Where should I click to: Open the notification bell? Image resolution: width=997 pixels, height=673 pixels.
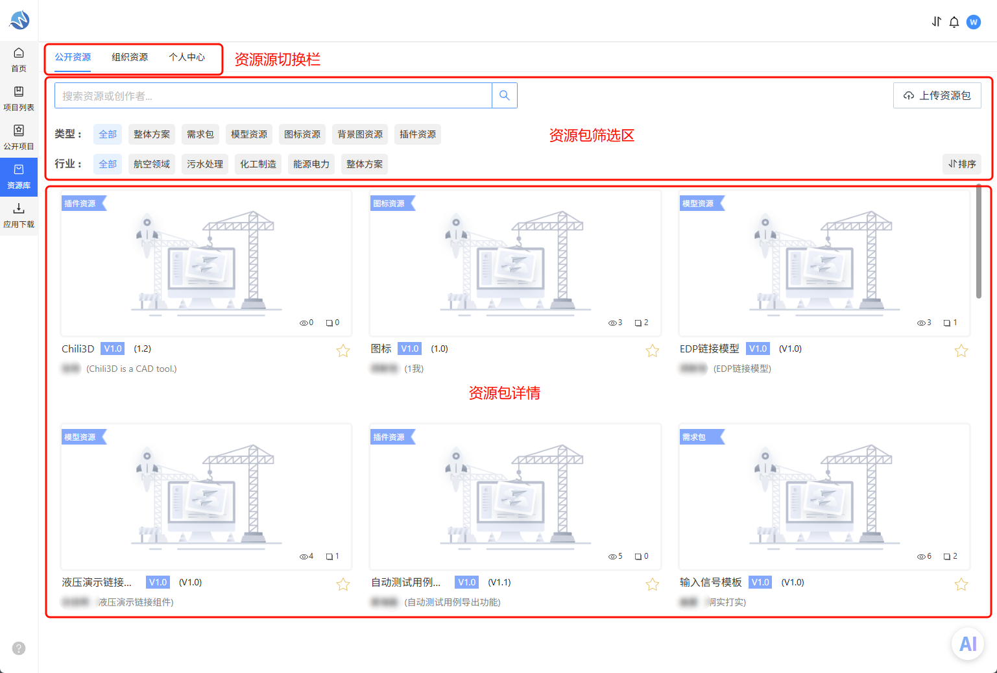point(954,22)
